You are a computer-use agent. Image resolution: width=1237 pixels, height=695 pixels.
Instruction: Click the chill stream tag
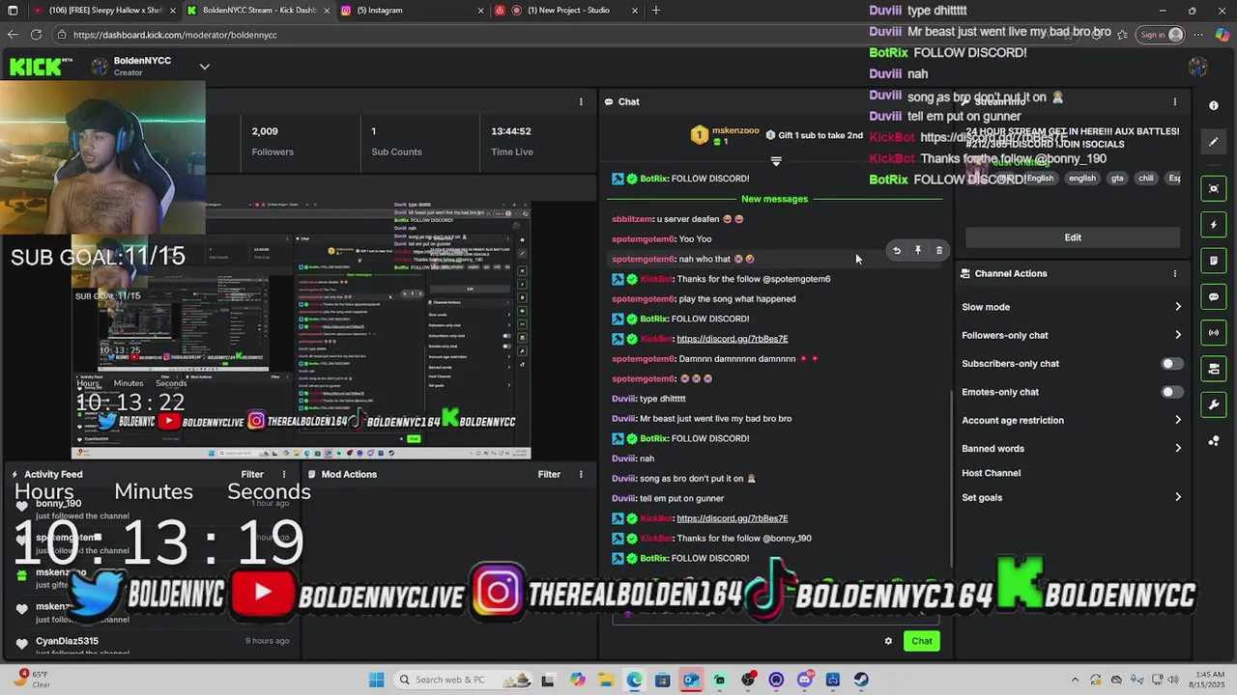pyautogui.click(x=1146, y=179)
